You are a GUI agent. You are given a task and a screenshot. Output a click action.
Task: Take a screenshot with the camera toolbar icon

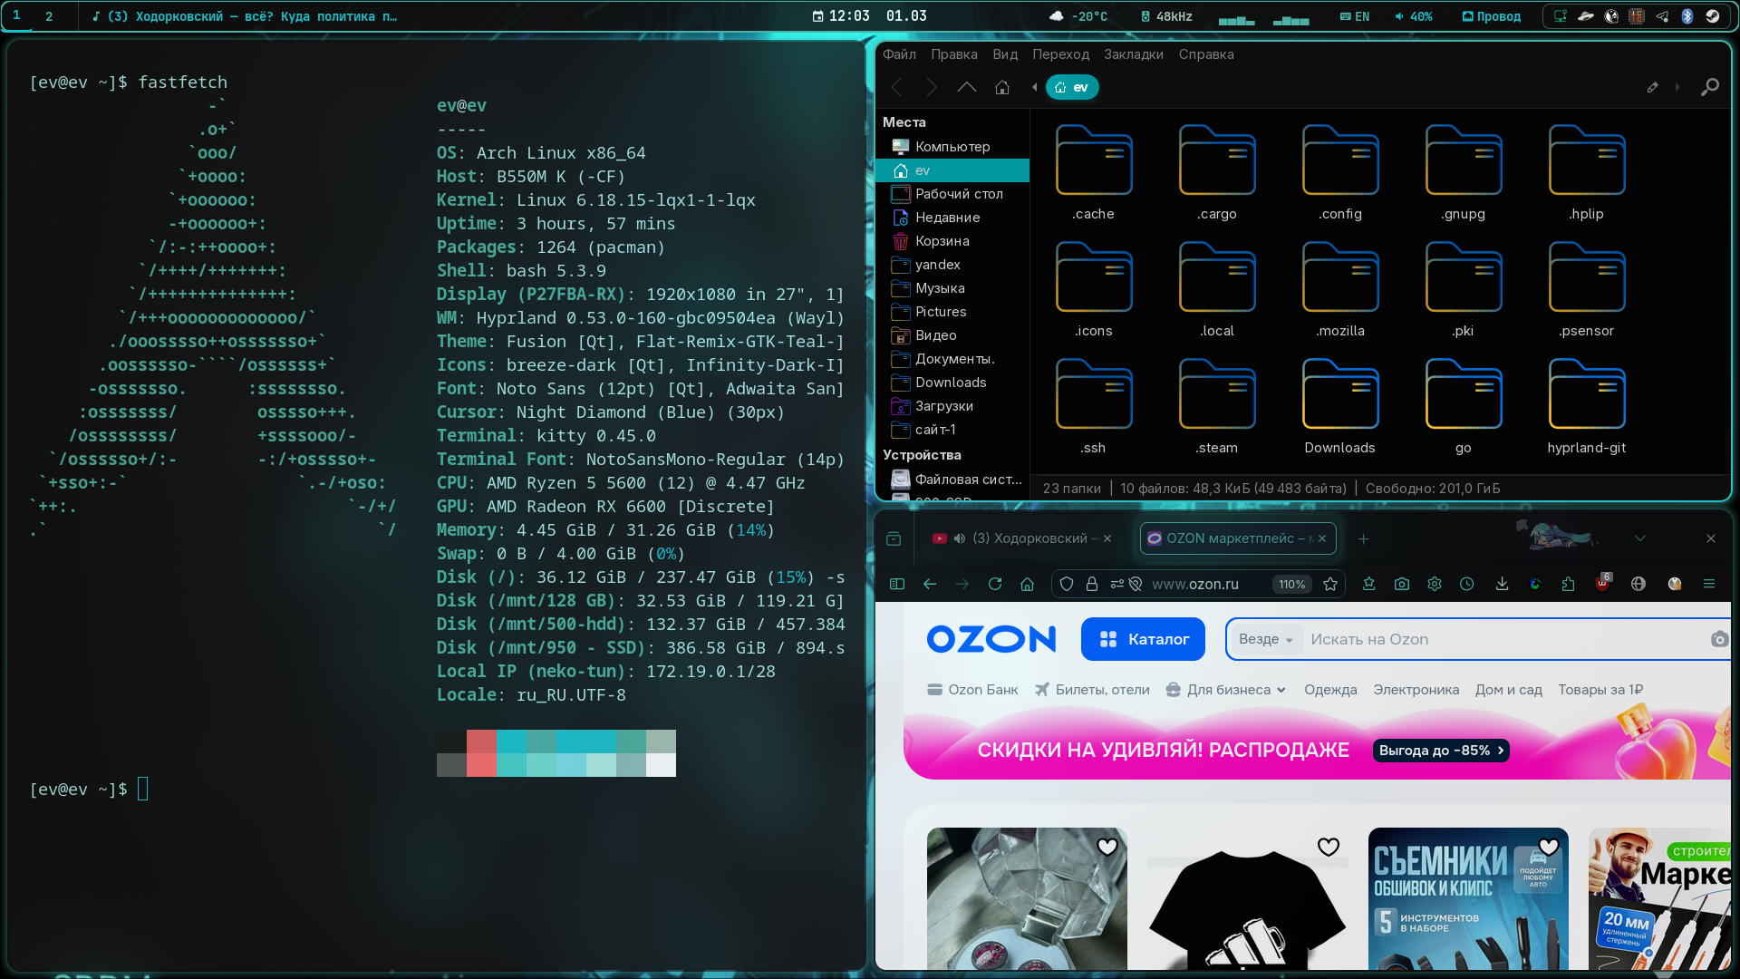pos(1401,585)
